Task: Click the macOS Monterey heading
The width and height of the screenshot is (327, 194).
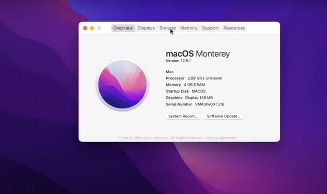Action: point(198,54)
